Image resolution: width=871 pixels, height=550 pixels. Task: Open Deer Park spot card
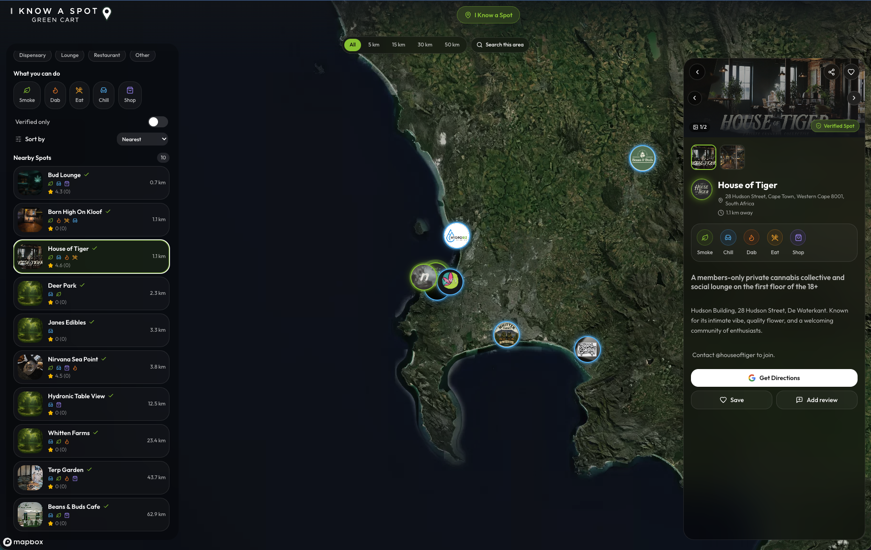[91, 293]
